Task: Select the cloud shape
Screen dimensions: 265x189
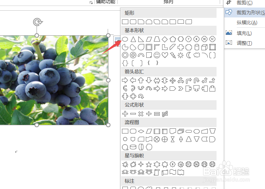Action: tap(197, 55)
